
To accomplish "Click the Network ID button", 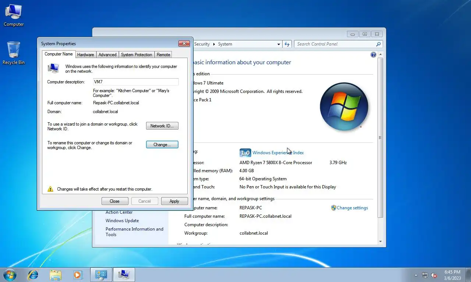I will click(x=162, y=126).
